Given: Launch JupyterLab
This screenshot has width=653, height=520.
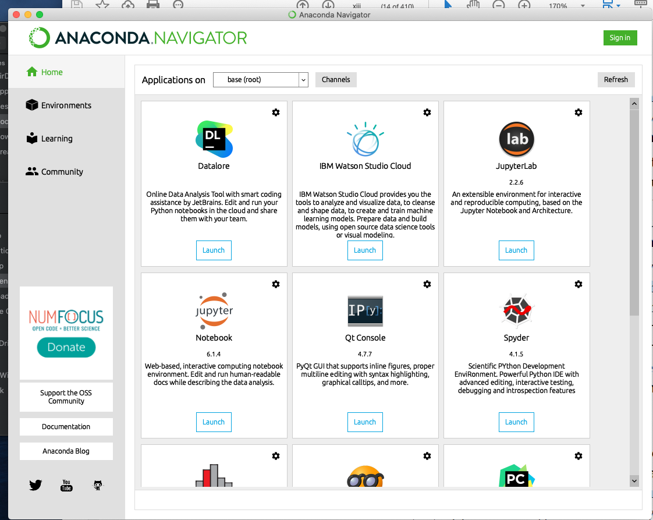Looking at the screenshot, I should point(516,250).
